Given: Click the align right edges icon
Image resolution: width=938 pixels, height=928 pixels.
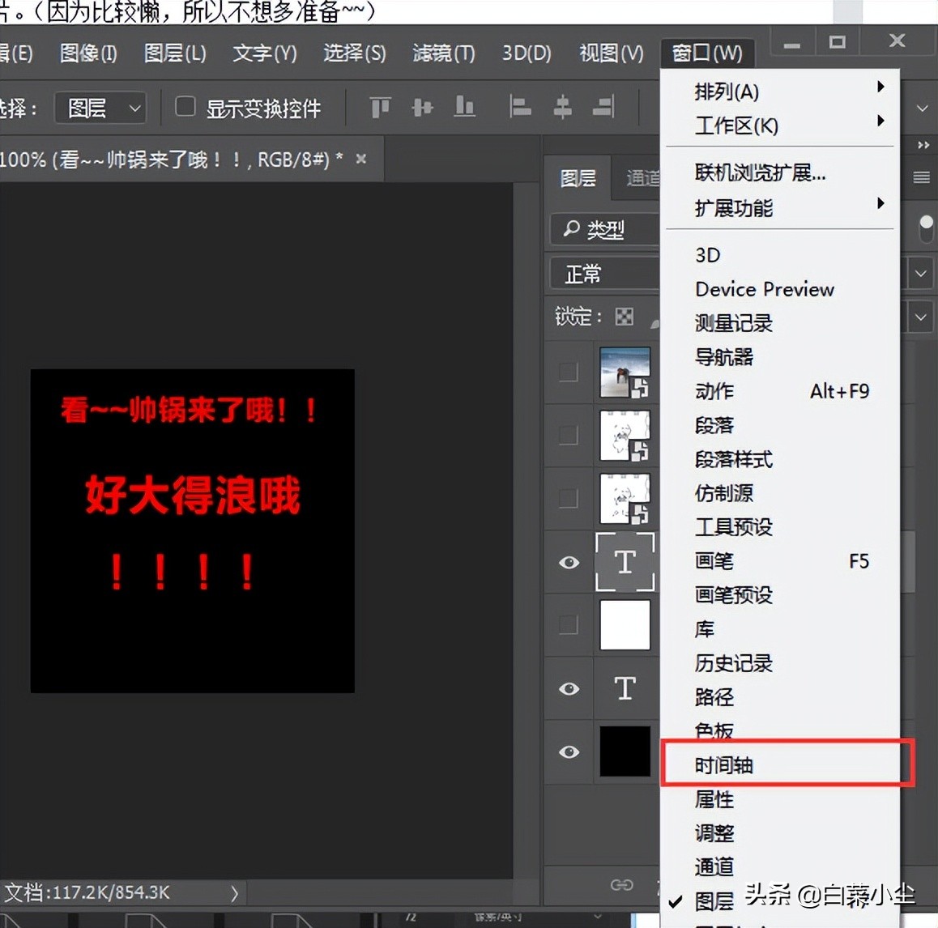Looking at the screenshot, I should coord(602,106).
